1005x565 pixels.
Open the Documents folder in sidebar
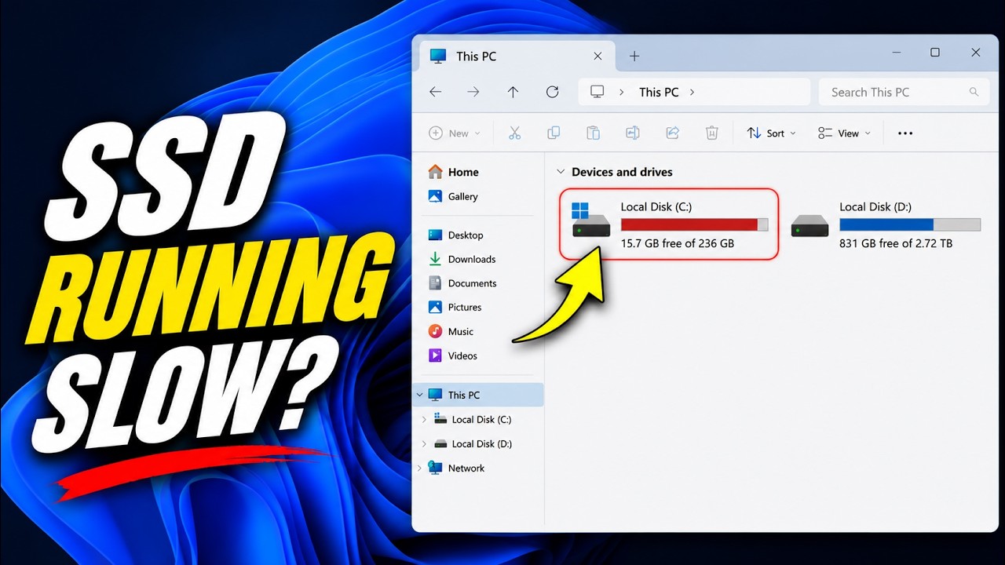pyautogui.click(x=462, y=283)
